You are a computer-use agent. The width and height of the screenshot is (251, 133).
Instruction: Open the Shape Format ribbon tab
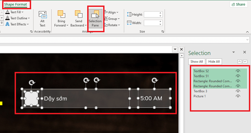15,5
